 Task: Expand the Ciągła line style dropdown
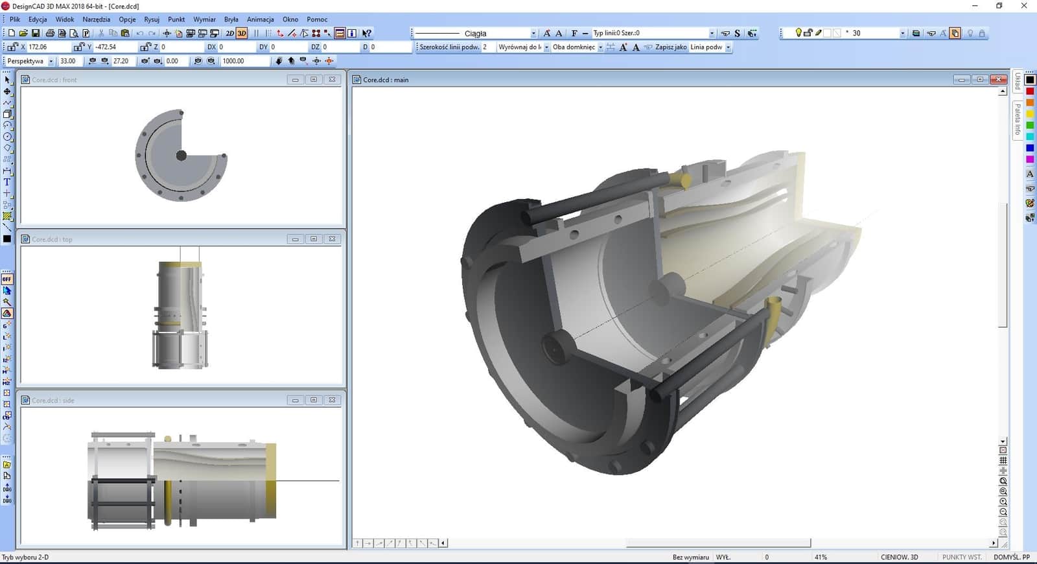pyautogui.click(x=533, y=33)
